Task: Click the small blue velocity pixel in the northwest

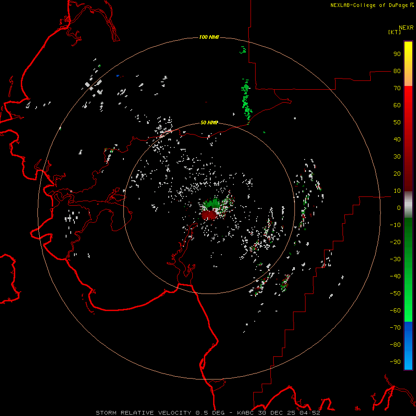Action: click(x=118, y=76)
